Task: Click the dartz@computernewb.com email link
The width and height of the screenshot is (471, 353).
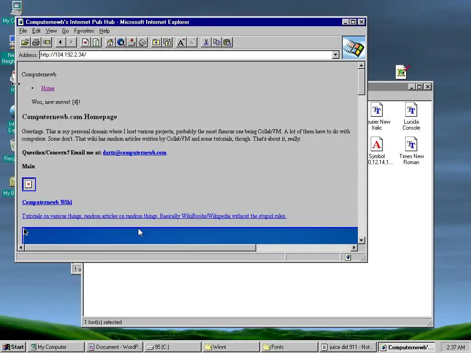Action: [135, 153]
